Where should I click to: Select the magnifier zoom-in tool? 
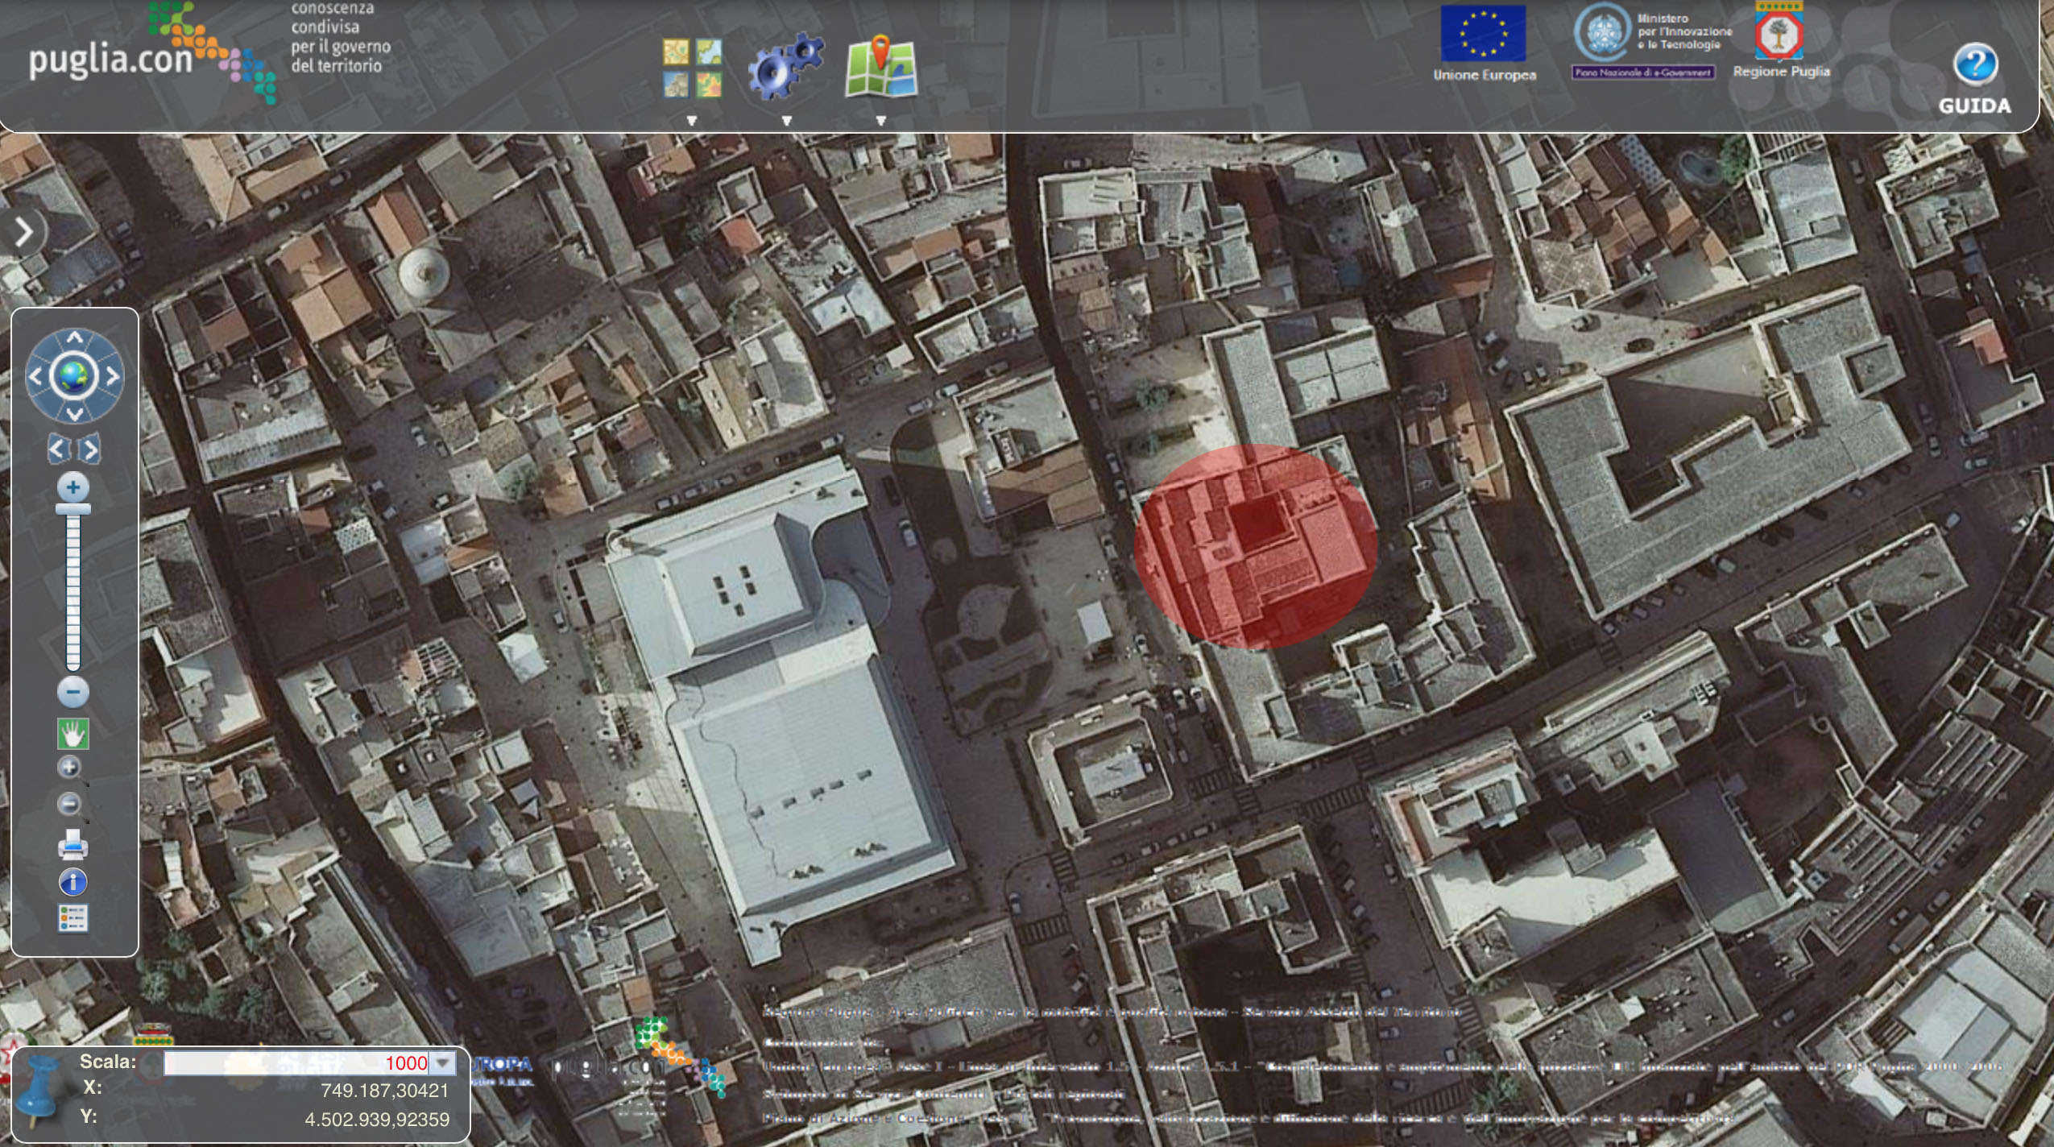coord(70,768)
